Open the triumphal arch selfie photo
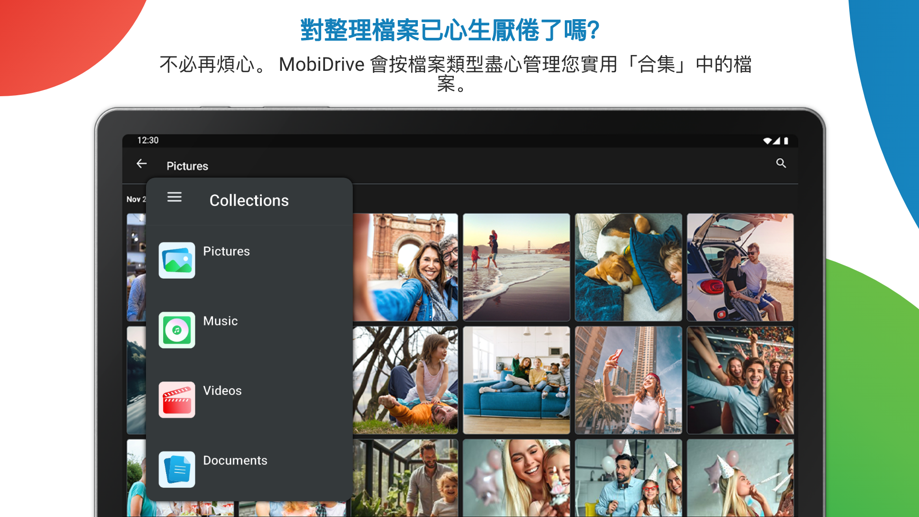 tap(405, 267)
